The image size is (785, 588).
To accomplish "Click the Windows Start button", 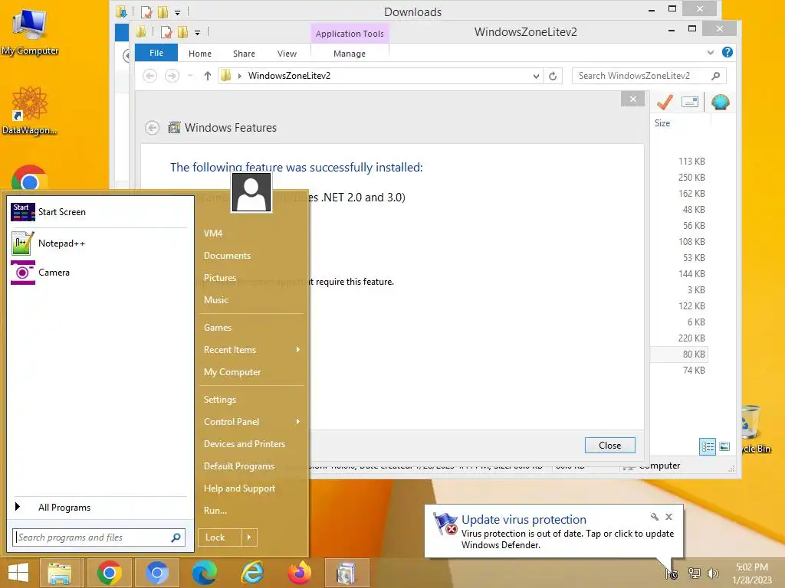I will coord(18,573).
